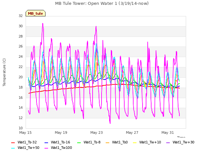Click the May 27 x-axis tick label
This screenshot has height=154, width=205.
[x=132, y=133]
